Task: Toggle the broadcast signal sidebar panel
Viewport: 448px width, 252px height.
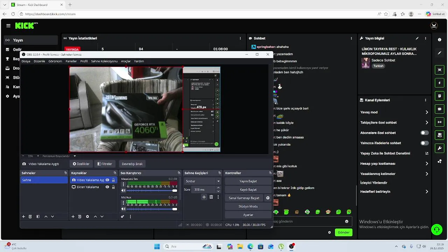Action: pyautogui.click(x=440, y=122)
